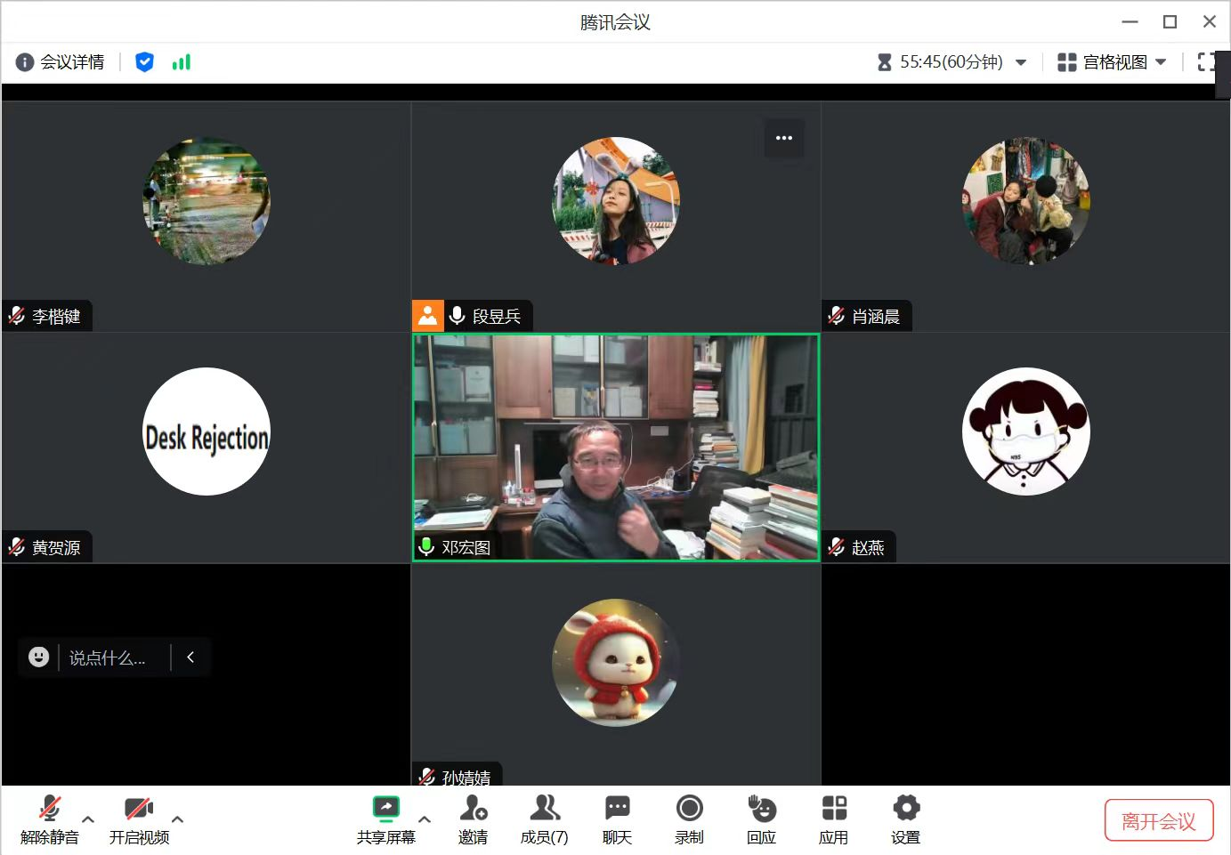Click 肖涵晨 name label

(x=876, y=316)
